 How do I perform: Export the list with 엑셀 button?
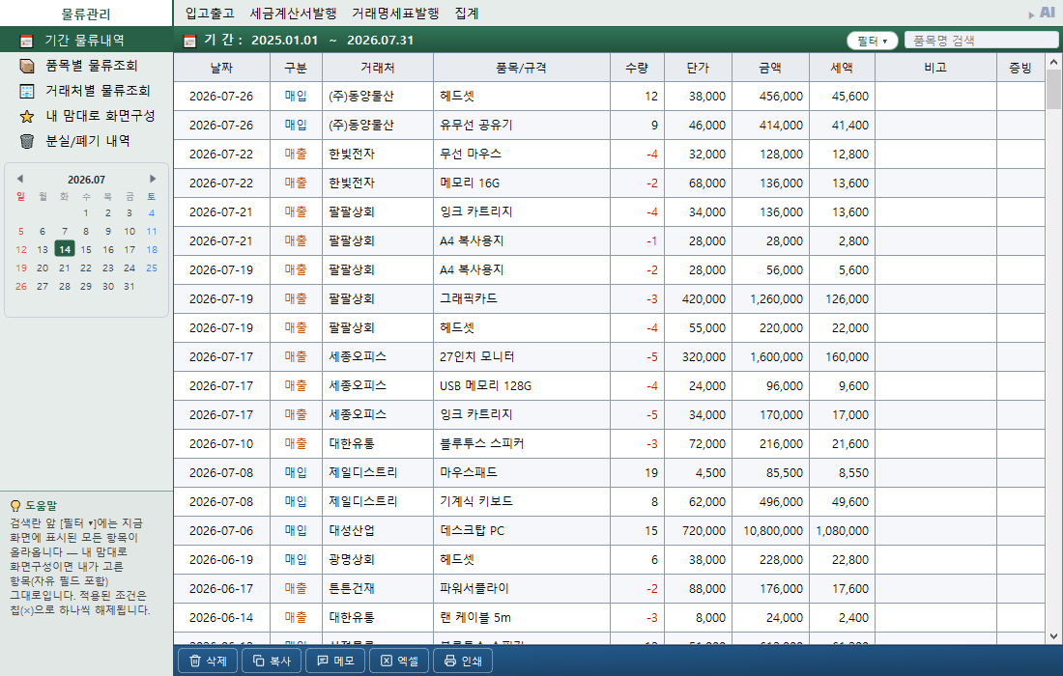(399, 661)
